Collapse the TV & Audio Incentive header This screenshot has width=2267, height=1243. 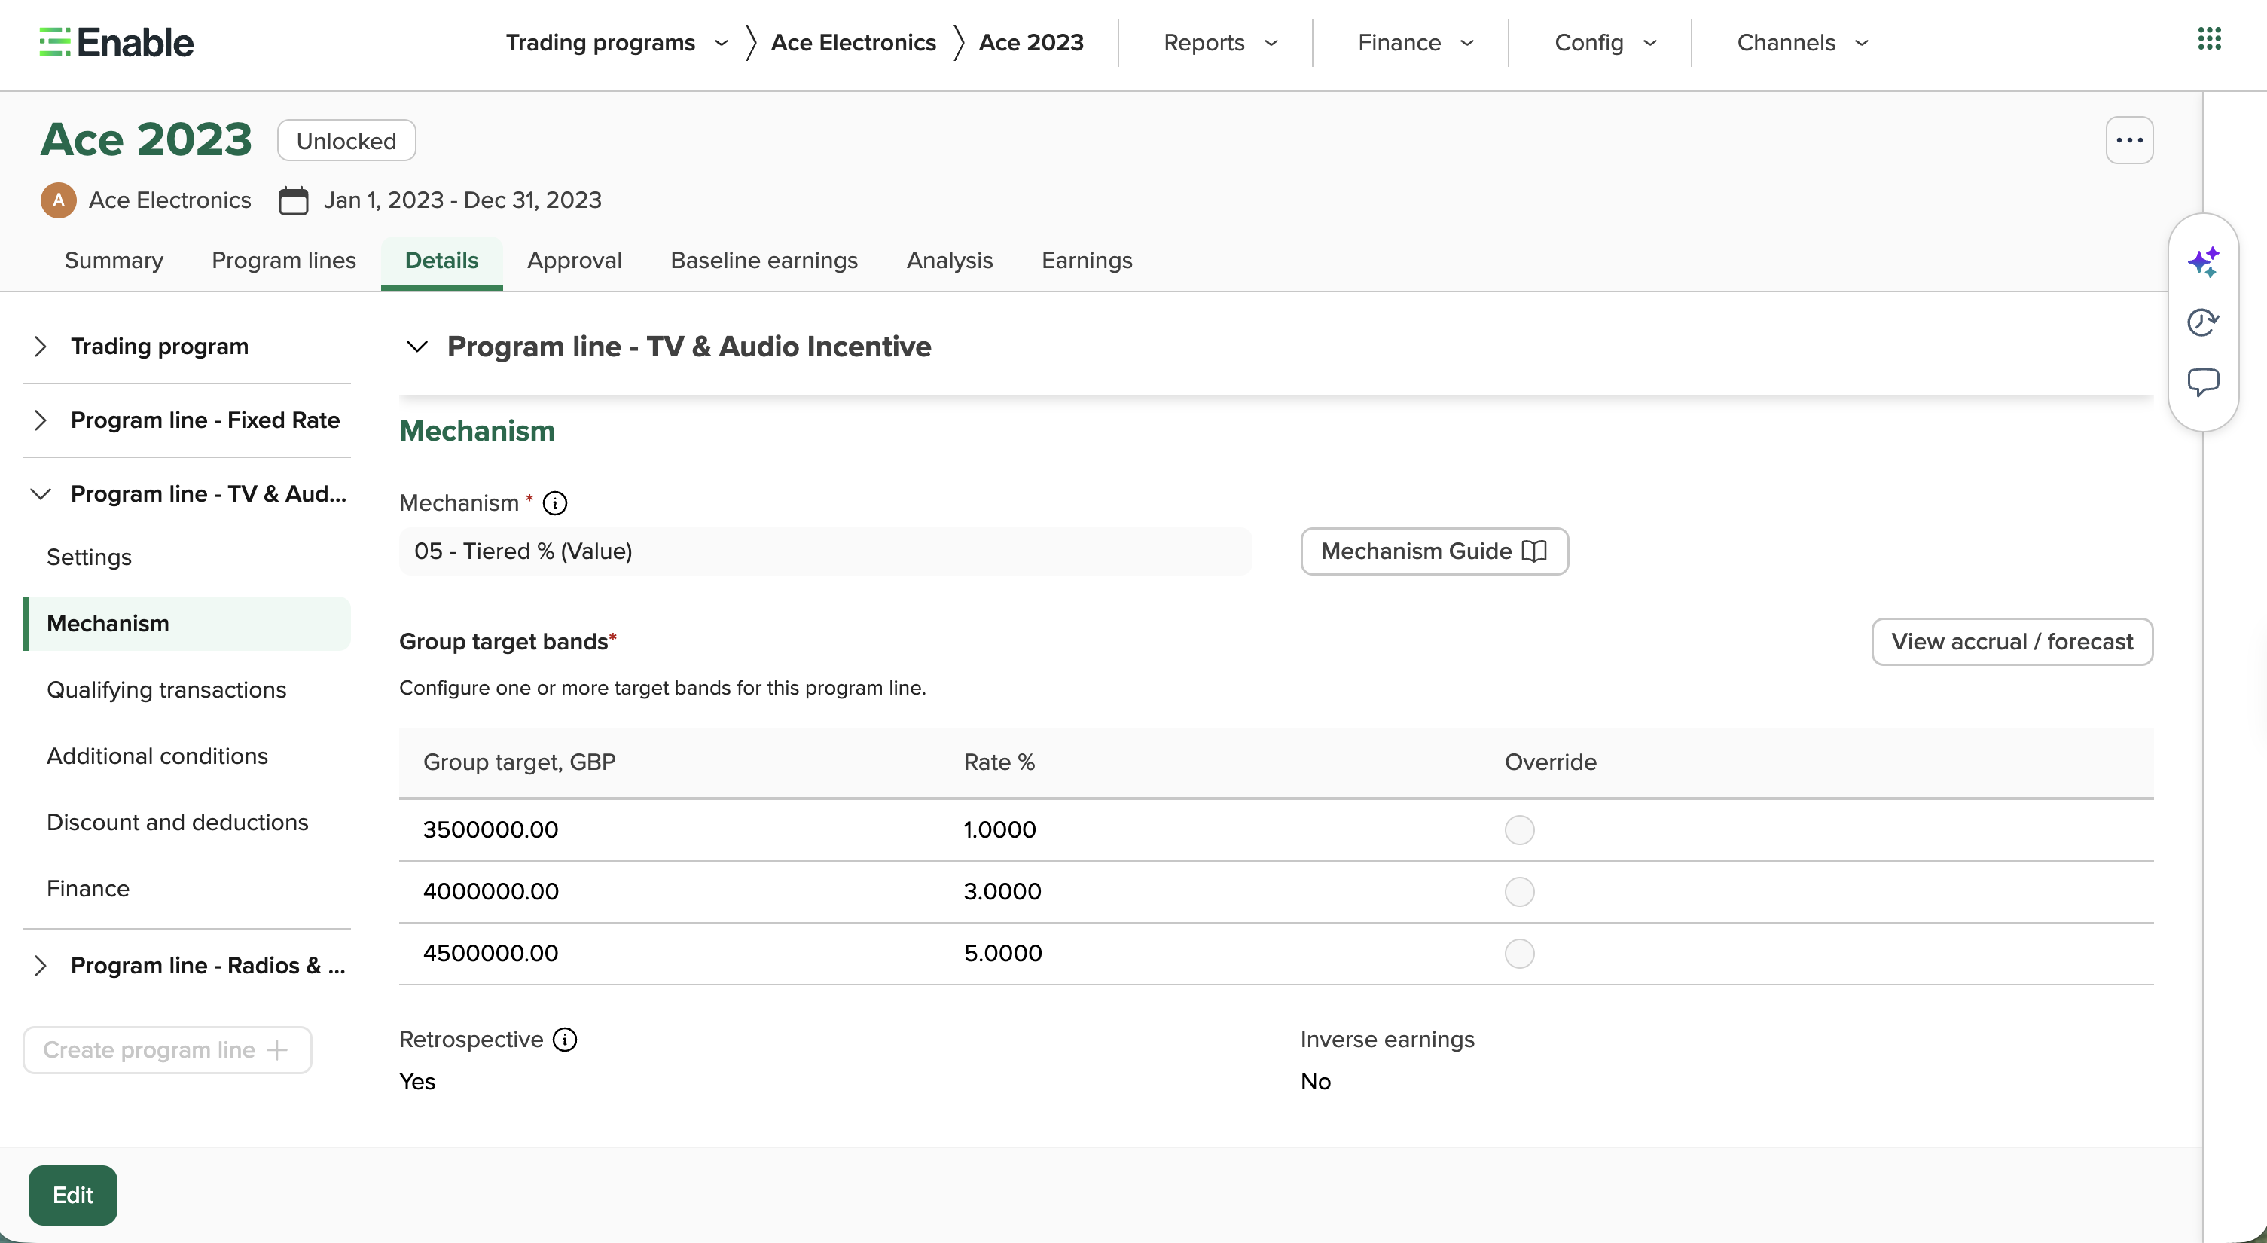416,347
